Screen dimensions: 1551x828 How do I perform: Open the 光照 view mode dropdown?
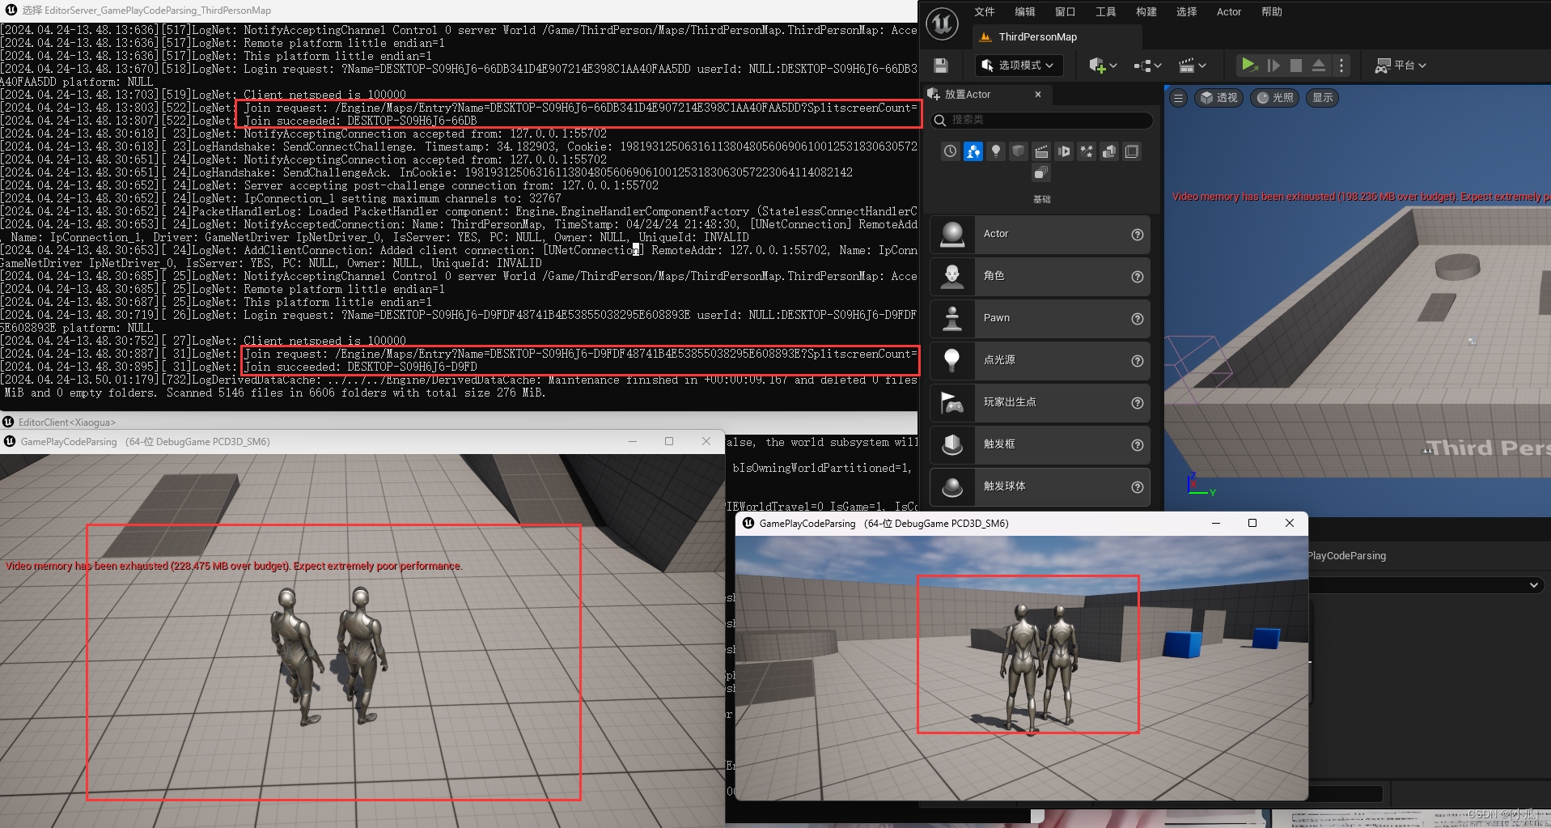(1275, 98)
